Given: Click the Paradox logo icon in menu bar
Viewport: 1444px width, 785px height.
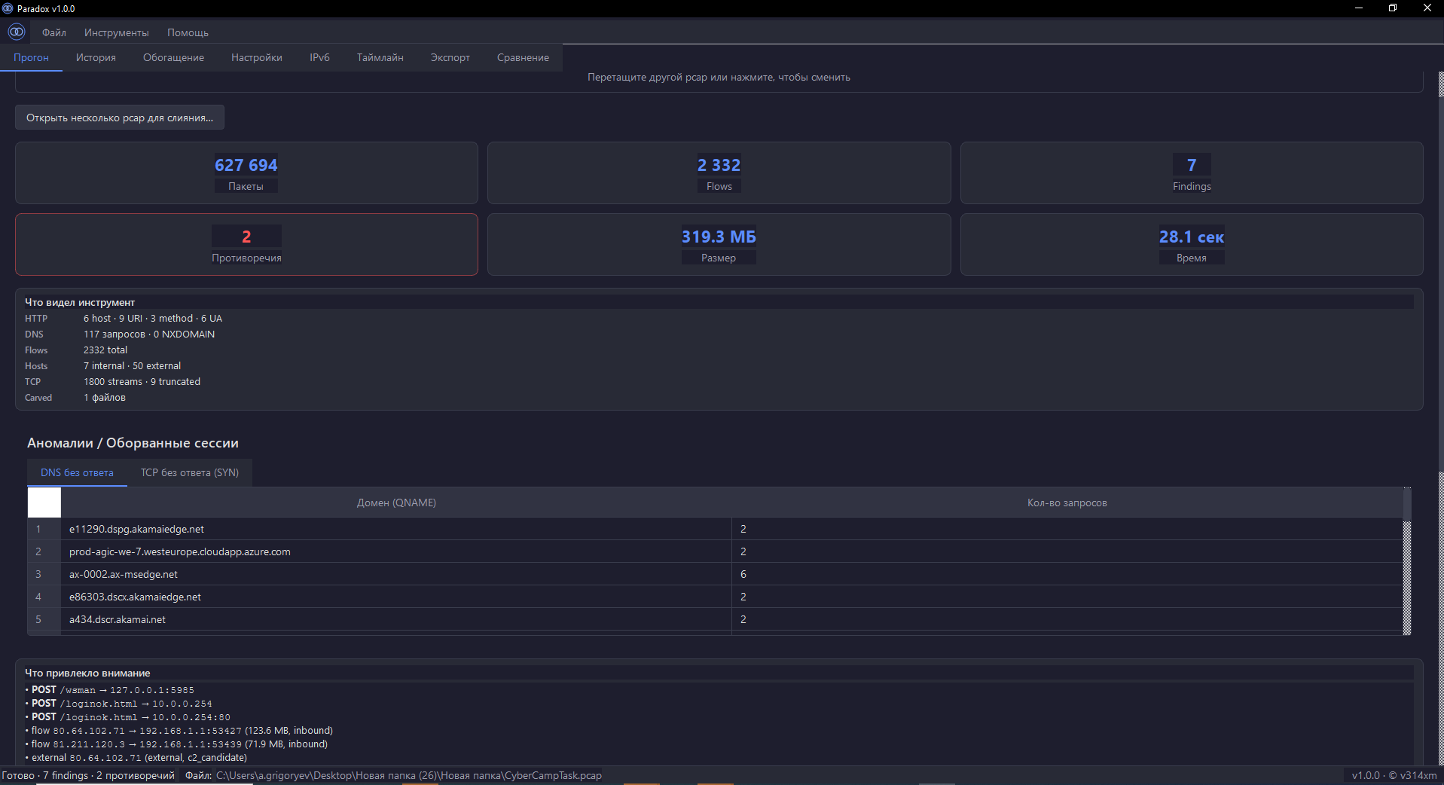Looking at the screenshot, I should 17,32.
